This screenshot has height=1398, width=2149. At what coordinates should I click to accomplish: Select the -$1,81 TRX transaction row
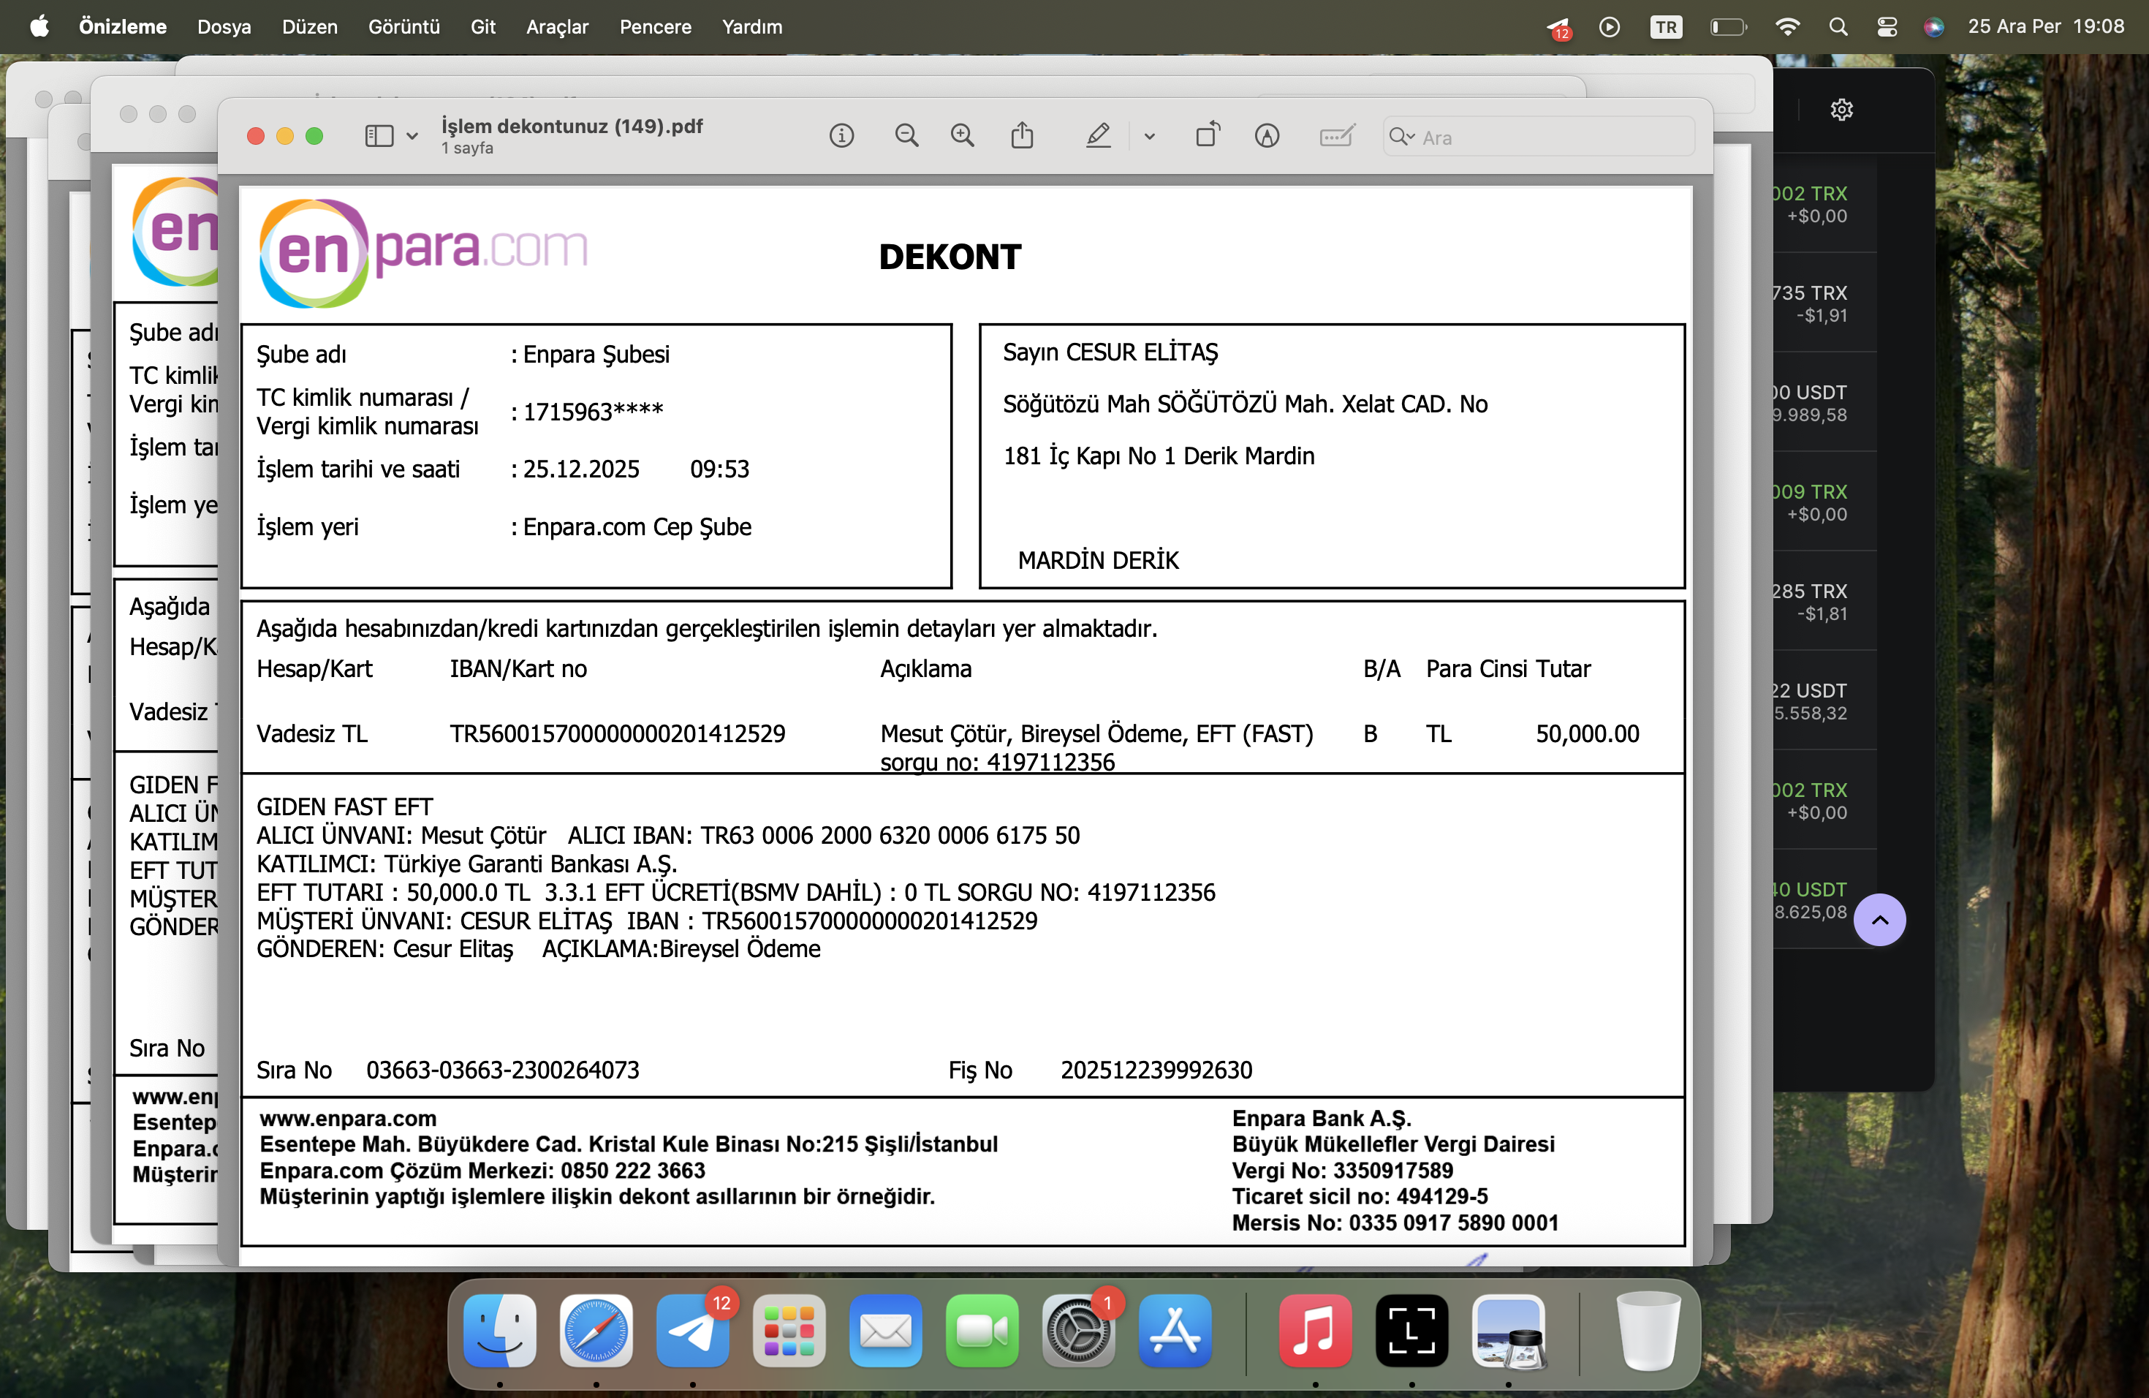tap(1825, 602)
